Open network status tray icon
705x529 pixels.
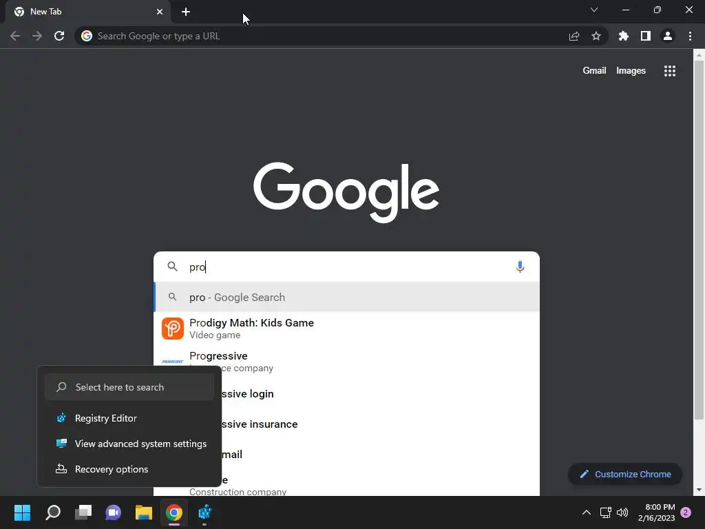pos(606,512)
